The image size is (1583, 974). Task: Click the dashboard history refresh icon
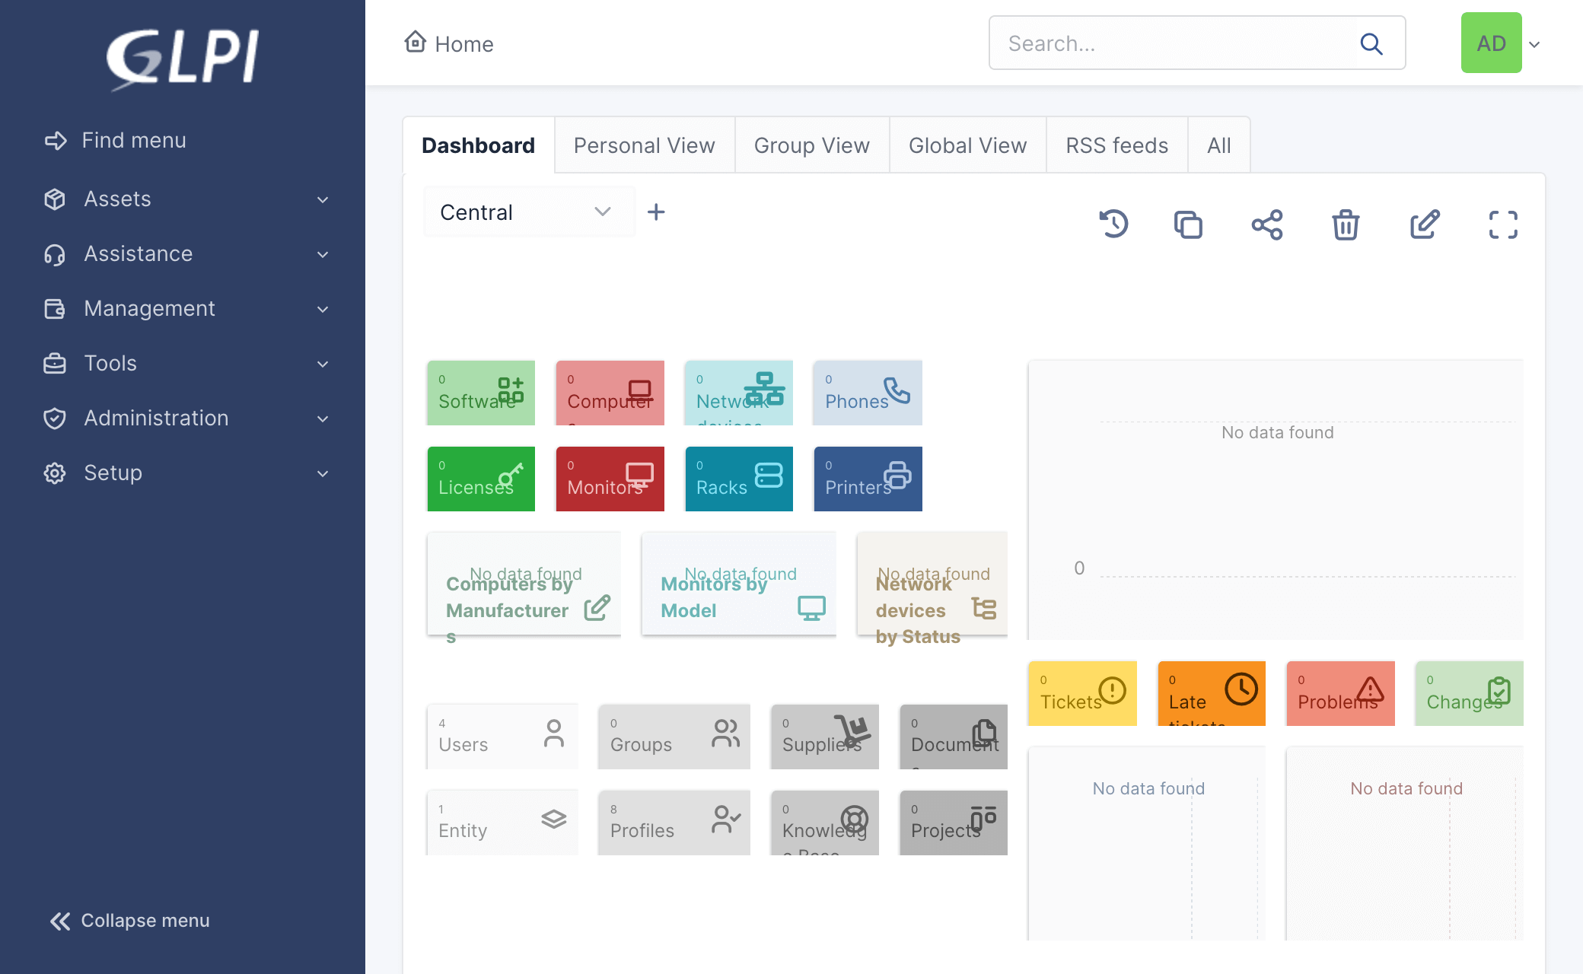(1113, 224)
